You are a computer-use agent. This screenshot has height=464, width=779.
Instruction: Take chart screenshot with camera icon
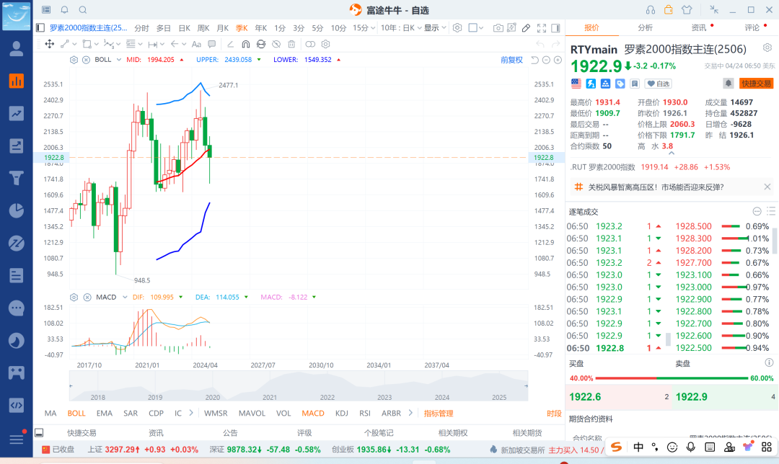(498, 28)
